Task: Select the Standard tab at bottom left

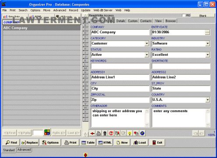Action: tap(9, 150)
